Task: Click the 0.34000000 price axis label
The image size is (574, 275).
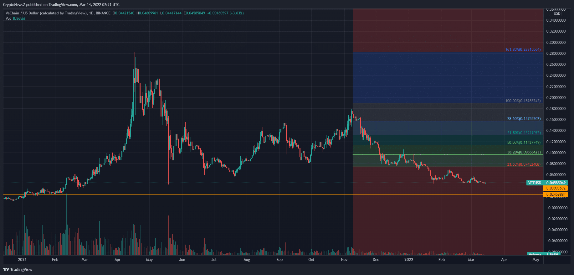Action: [556, 20]
